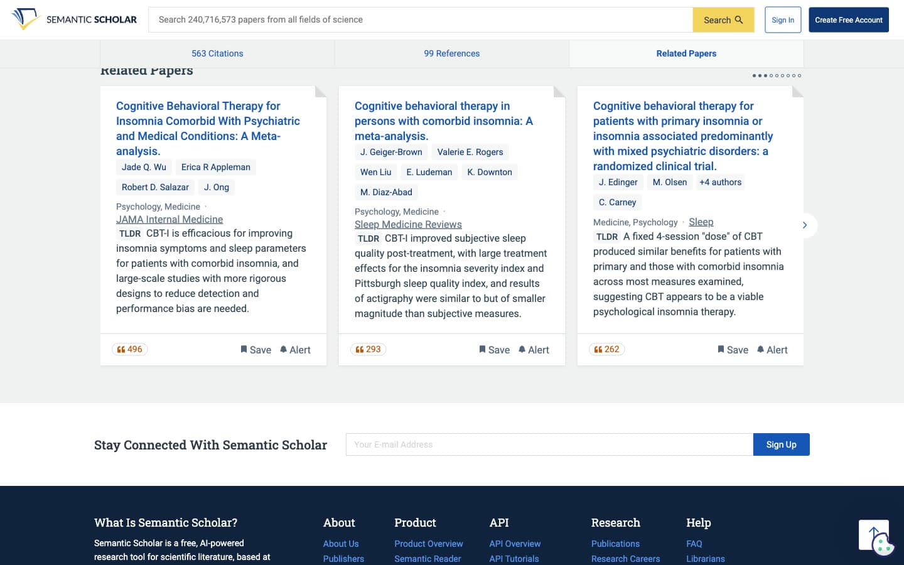
Task: Click the 293 citations quote badge
Action: [368, 349]
